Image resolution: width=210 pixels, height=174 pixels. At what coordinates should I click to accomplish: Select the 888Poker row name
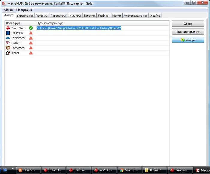17,33
